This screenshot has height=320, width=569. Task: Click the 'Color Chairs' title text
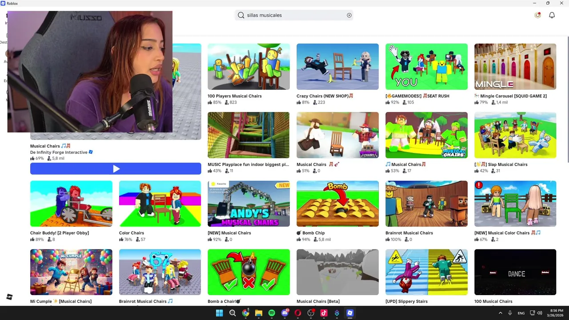(x=132, y=233)
